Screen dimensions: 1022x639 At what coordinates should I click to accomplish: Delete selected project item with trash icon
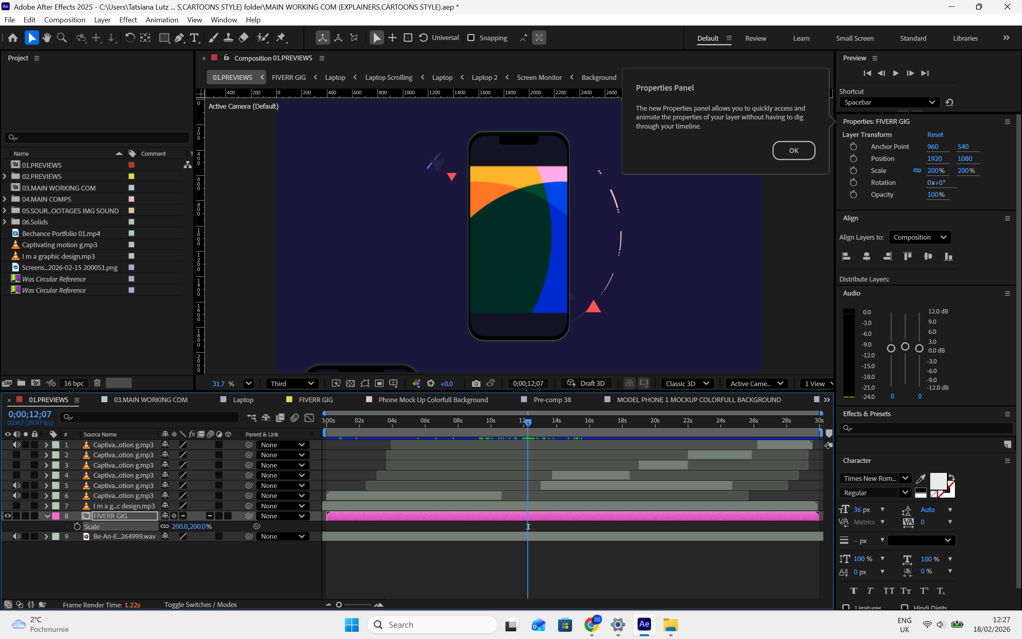97,383
